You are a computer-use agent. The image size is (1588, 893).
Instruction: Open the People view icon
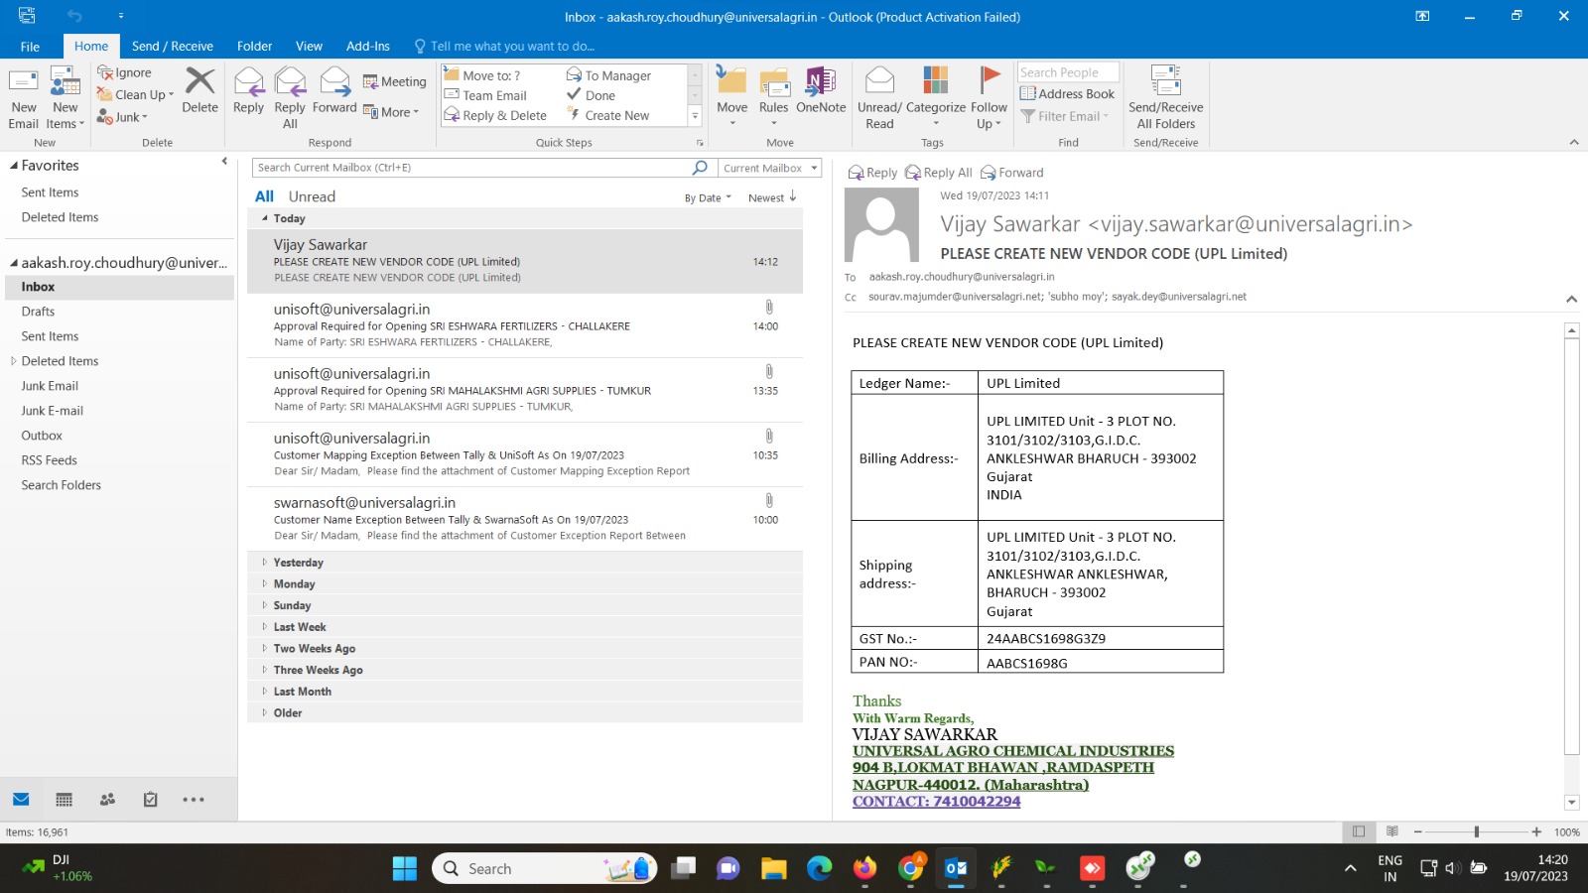click(107, 800)
